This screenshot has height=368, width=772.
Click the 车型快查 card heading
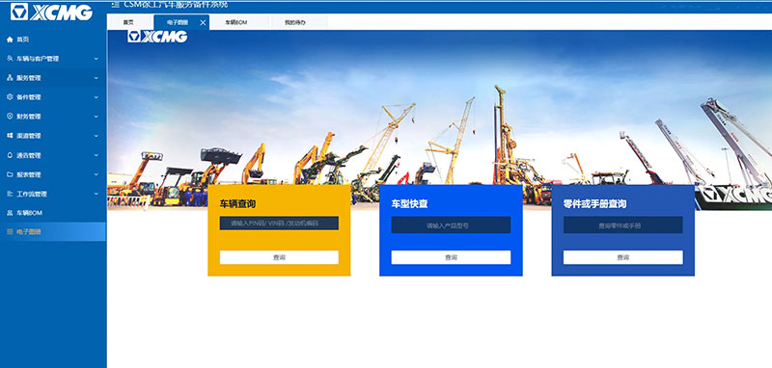[x=409, y=204]
